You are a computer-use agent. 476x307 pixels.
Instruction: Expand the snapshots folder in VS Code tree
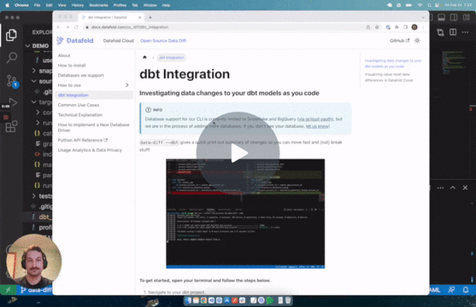coord(34,71)
